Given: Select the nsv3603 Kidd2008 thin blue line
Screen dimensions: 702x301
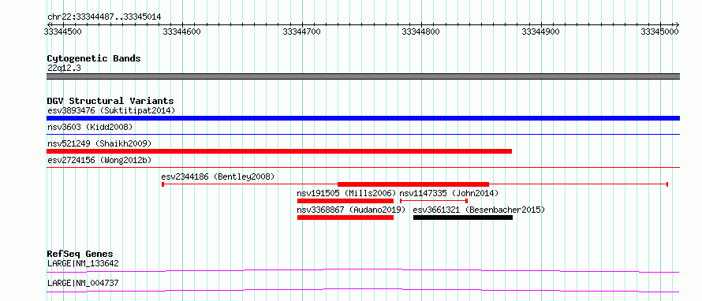Looking at the screenshot, I should 363,134.
